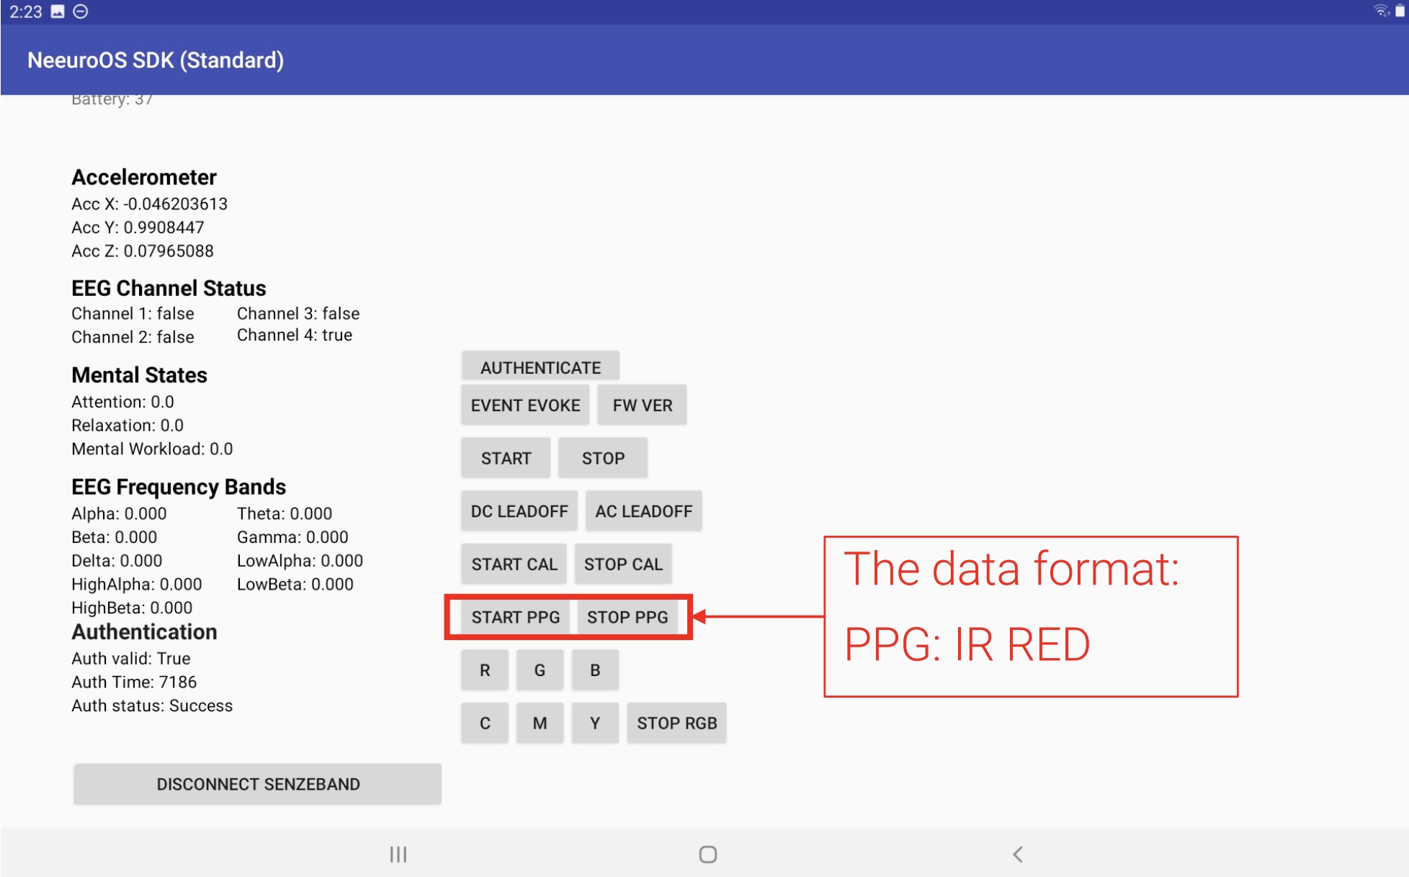Check firmware version via FW VER

tap(642, 405)
